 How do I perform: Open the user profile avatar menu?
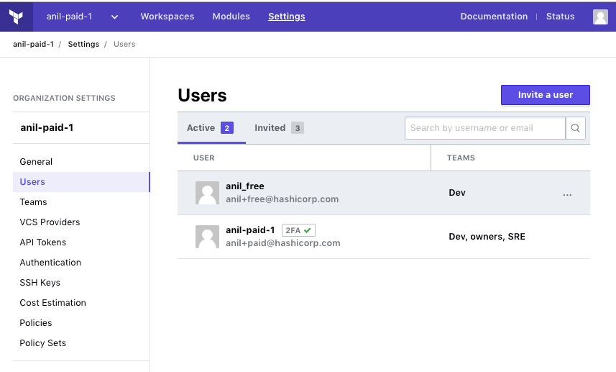point(600,17)
